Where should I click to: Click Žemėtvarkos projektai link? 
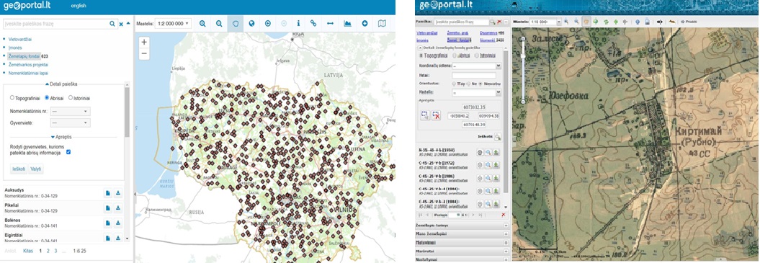tap(28, 64)
